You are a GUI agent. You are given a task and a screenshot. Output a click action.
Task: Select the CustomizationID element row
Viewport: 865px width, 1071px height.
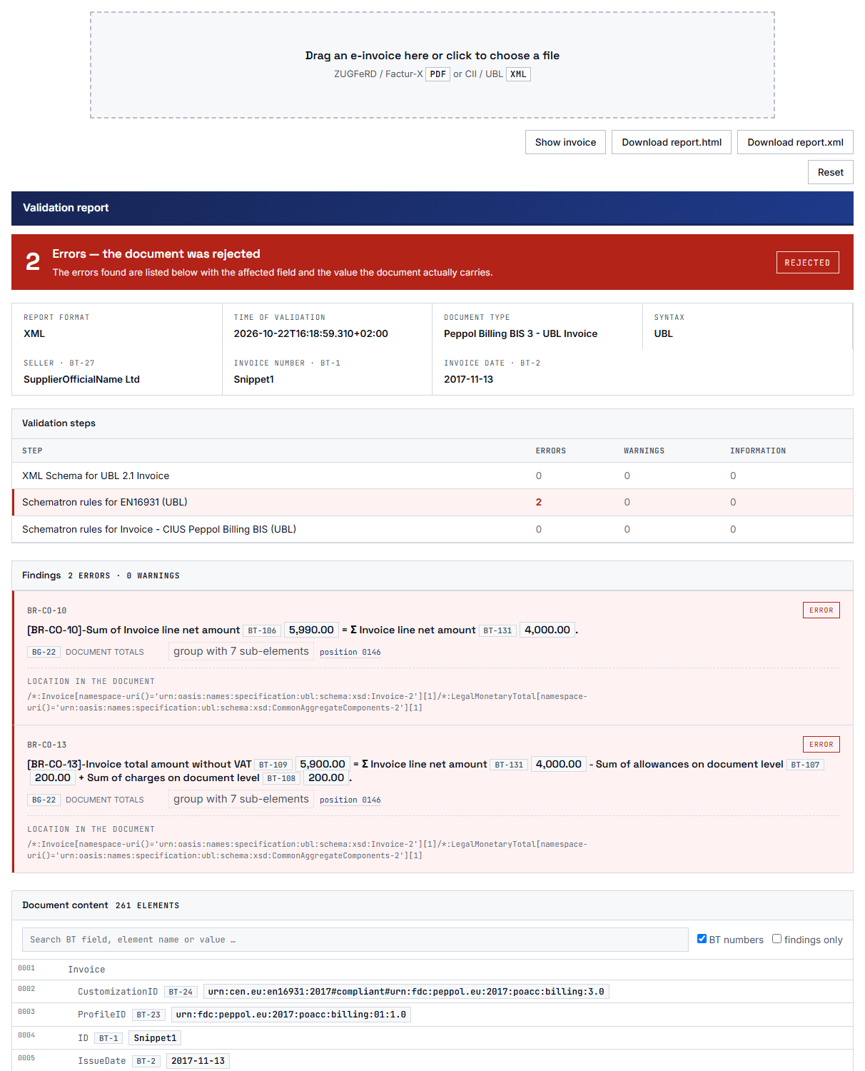pyautogui.click(x=432, y=991)
